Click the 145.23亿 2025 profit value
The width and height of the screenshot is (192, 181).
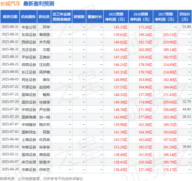coord(121,27)
